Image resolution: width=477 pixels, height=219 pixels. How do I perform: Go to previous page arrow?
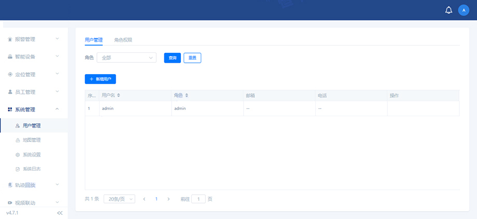144,199
